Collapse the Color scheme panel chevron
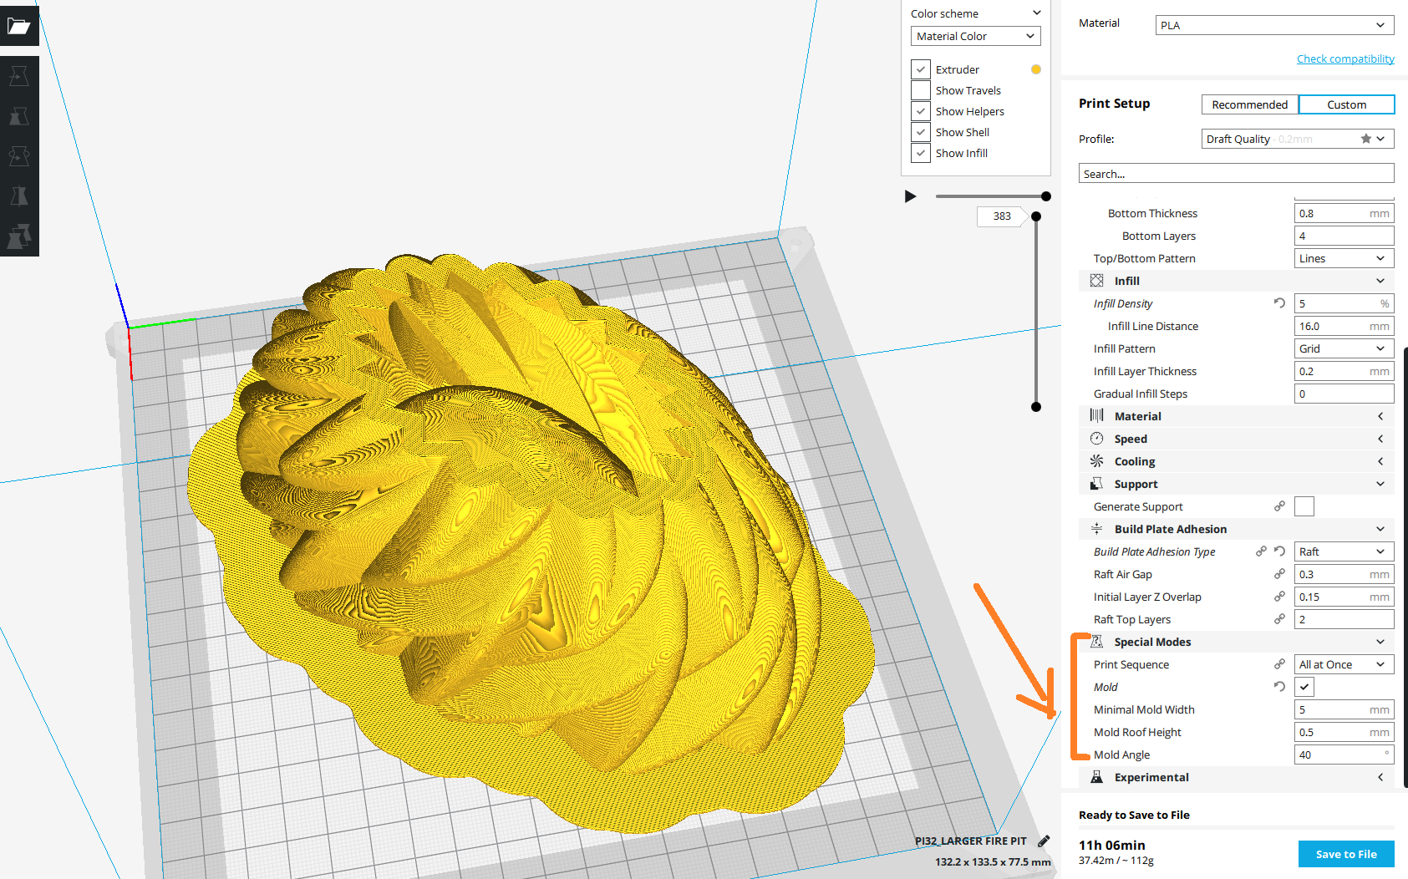1408x879 pixels. (x=1036, y=13)
